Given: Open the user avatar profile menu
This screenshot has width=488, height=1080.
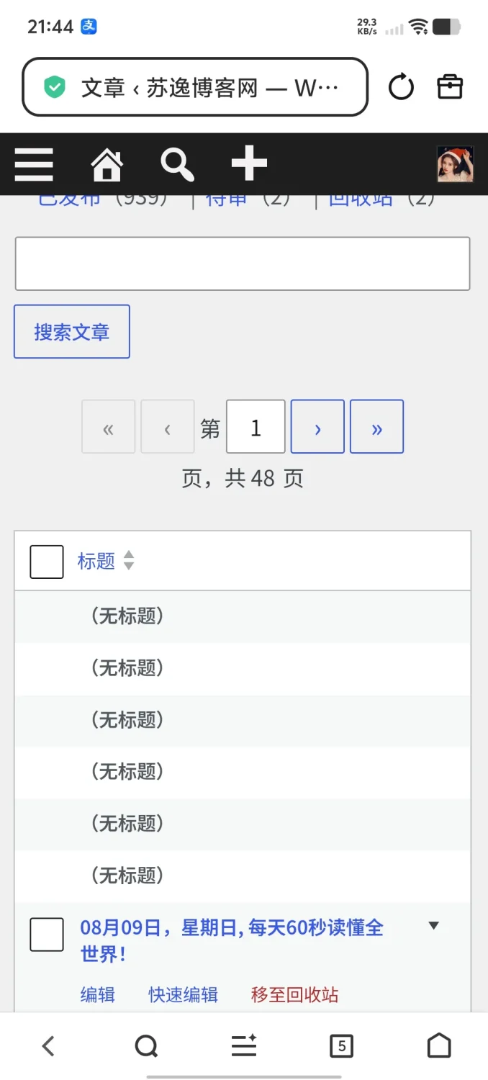Looking at the screenshot, I should coord(455,164).
